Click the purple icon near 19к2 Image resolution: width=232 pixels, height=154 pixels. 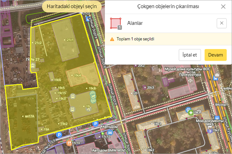tap(210, 131)
